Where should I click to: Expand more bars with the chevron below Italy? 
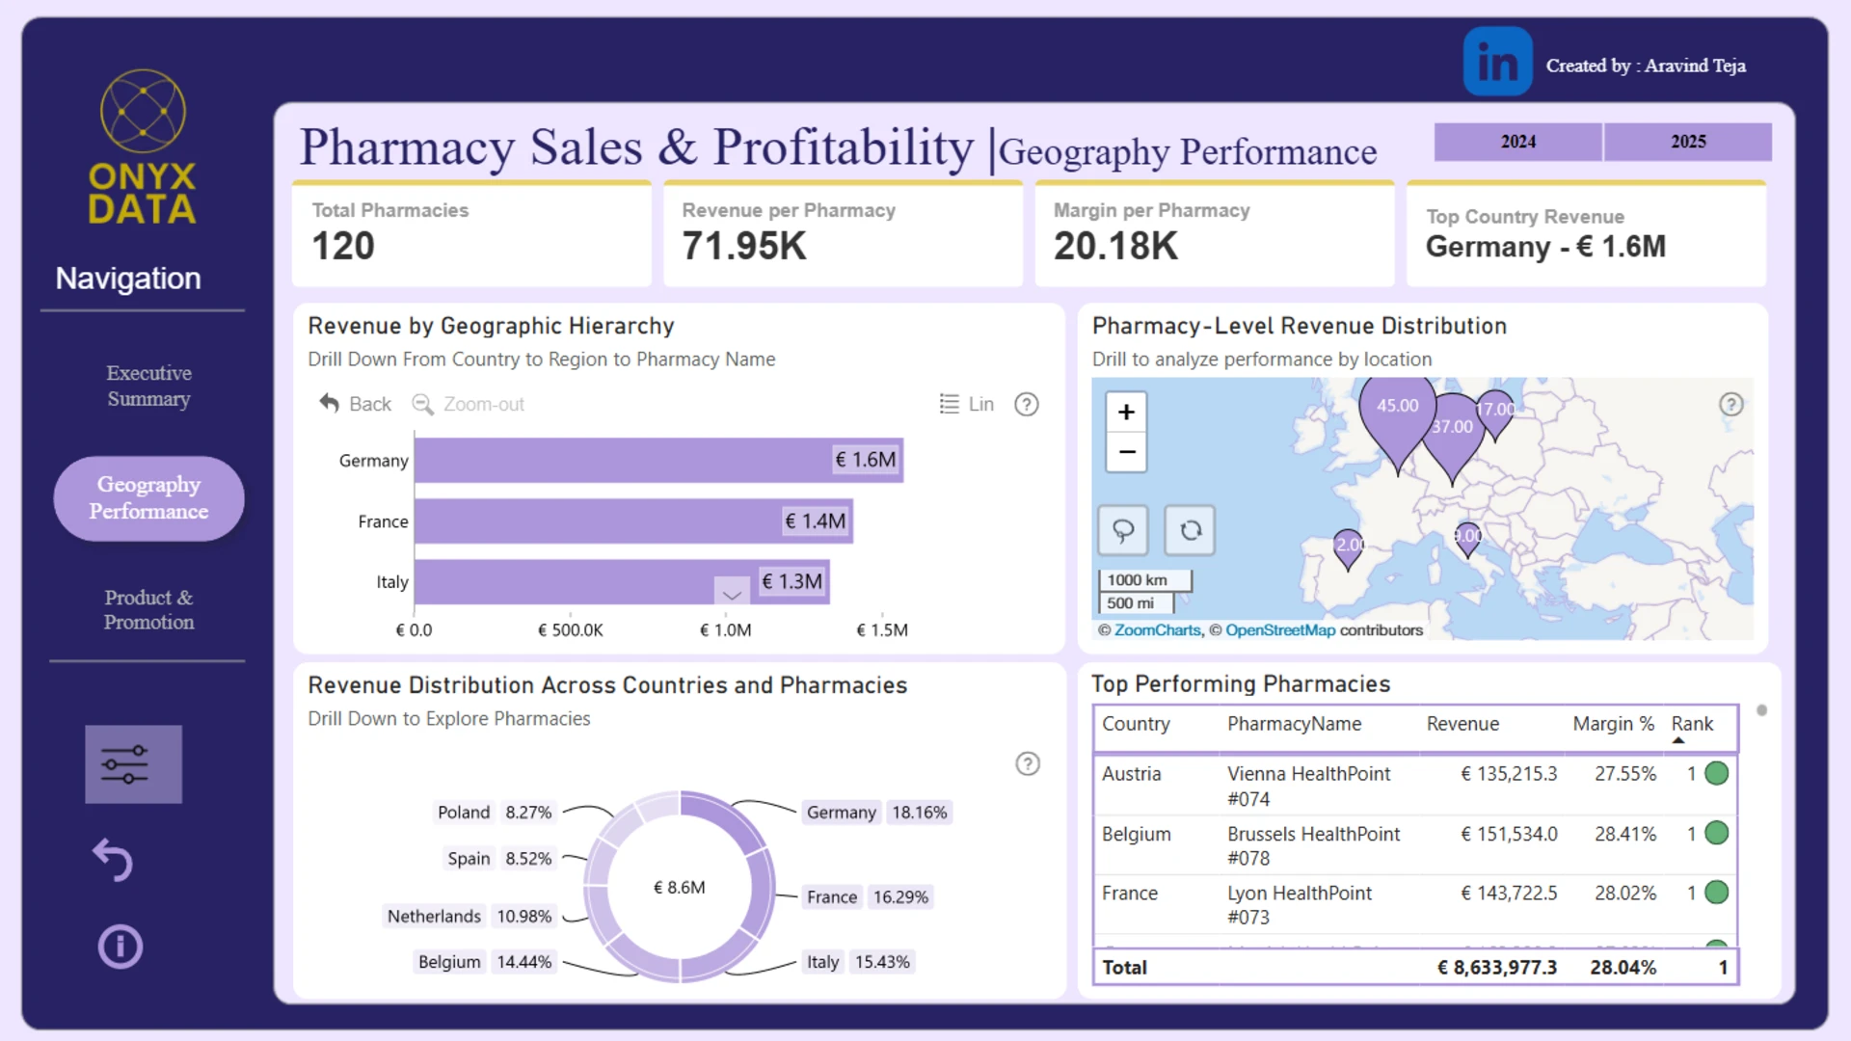[732, 593]
